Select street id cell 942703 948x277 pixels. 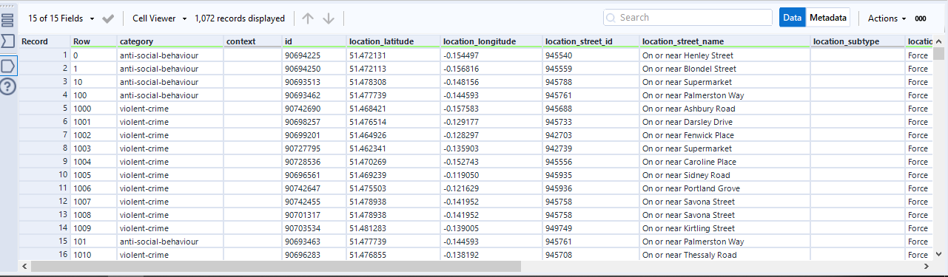591,135
